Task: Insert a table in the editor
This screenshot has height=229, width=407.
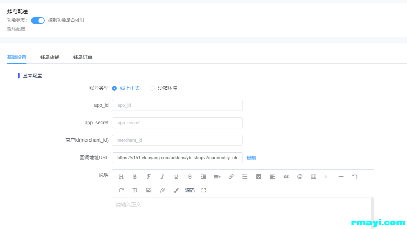Action: [x=314, y=177]
